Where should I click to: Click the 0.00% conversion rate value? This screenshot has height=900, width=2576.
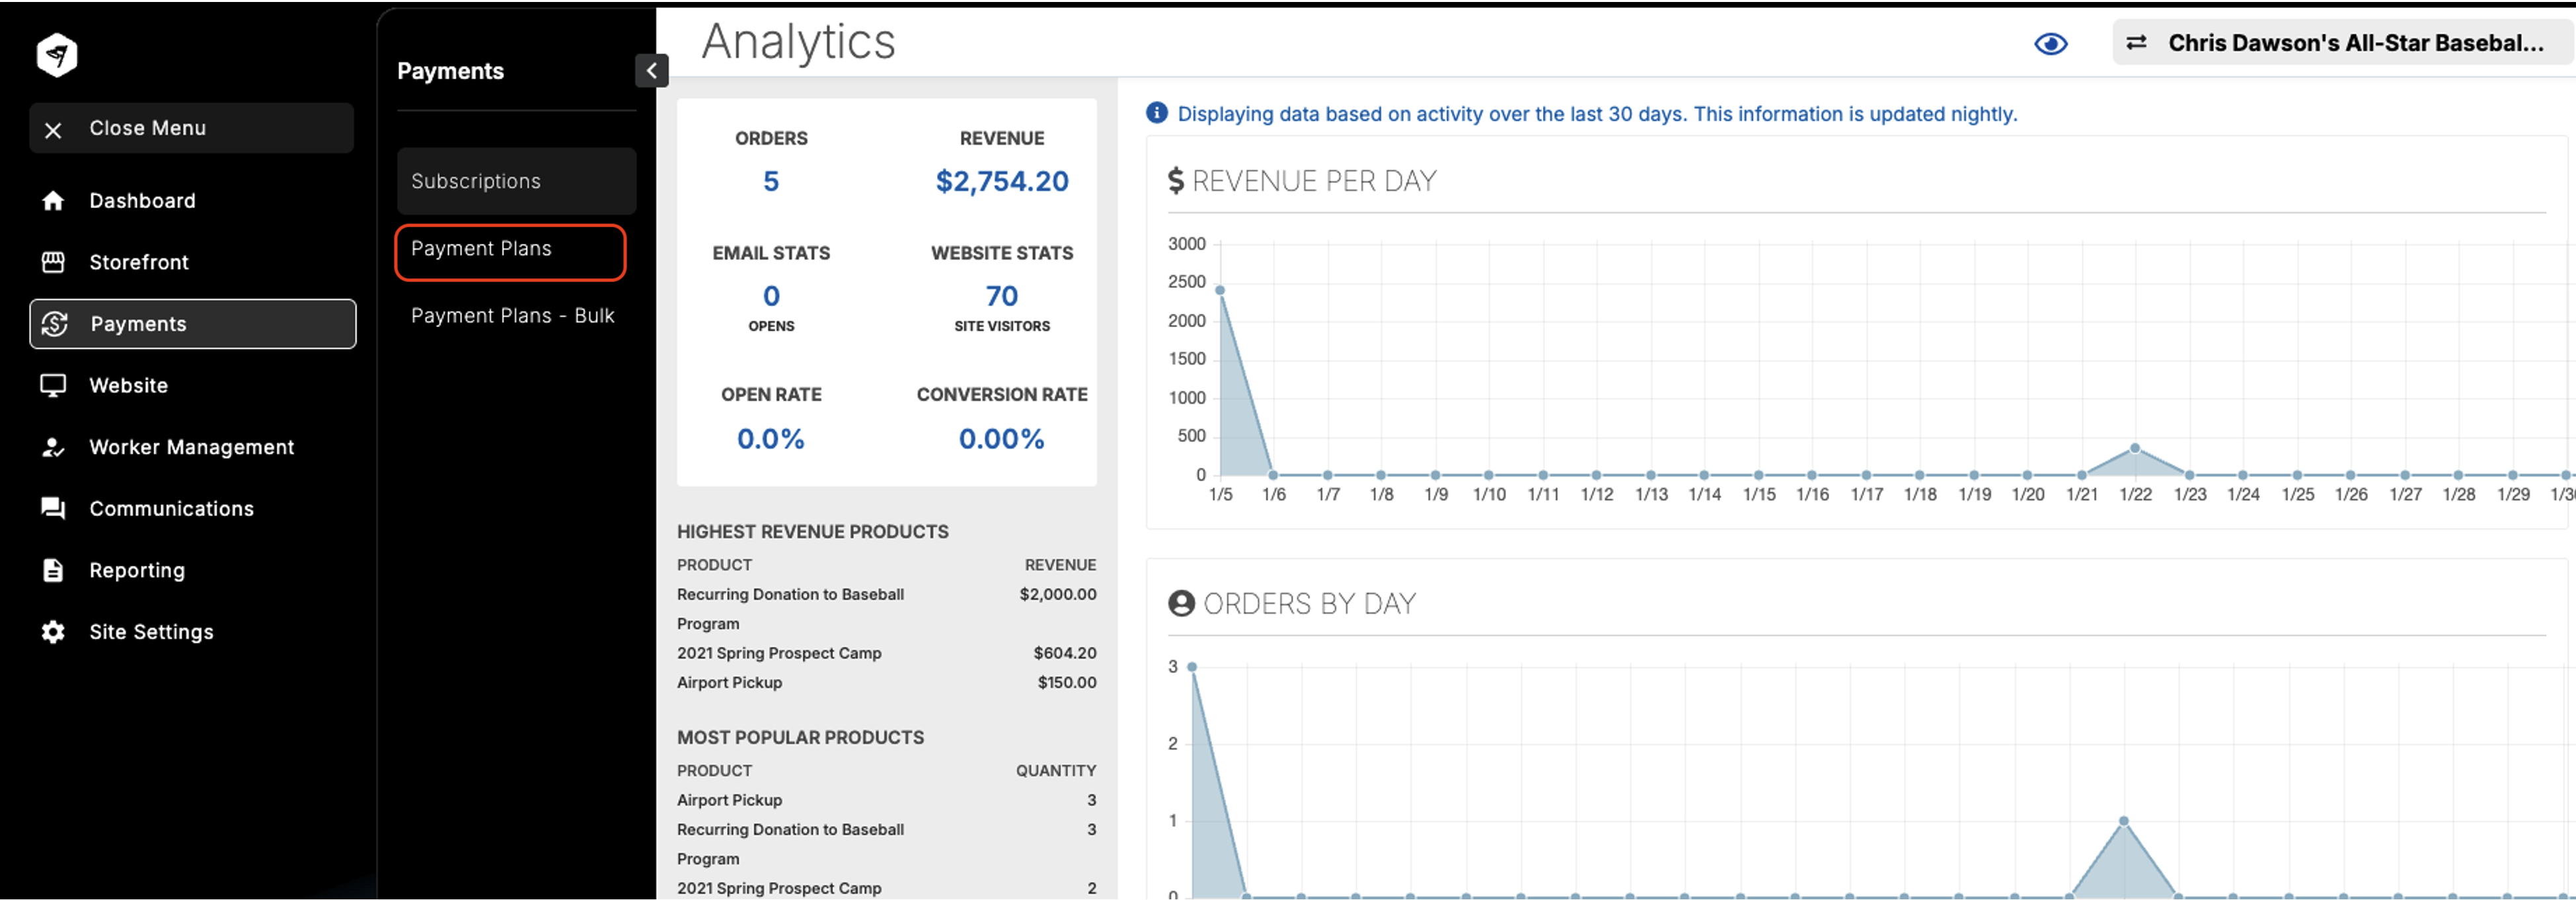coord(1002,439)
